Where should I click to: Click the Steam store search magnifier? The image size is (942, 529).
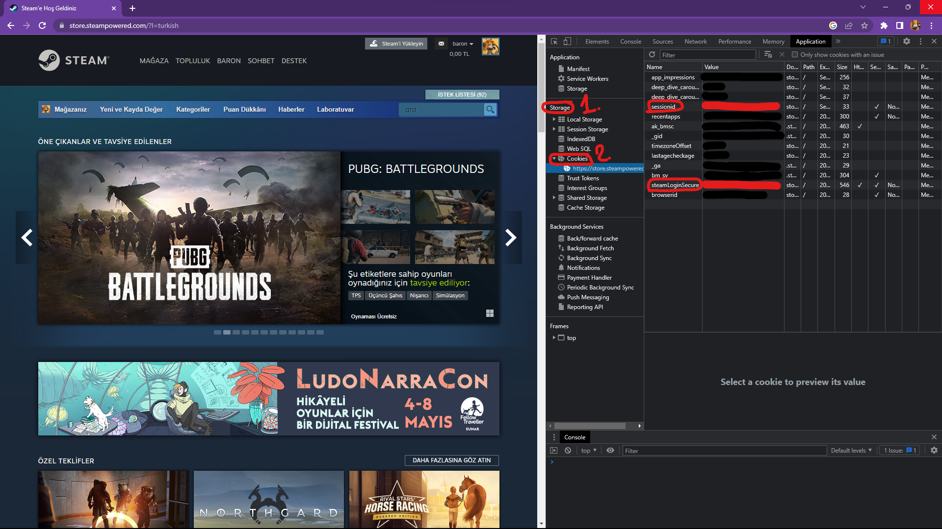click(x=490, y=110)
